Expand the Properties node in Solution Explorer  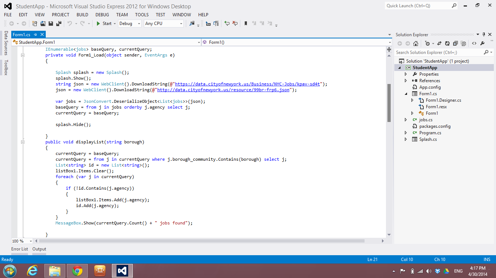tap(406, 74)
